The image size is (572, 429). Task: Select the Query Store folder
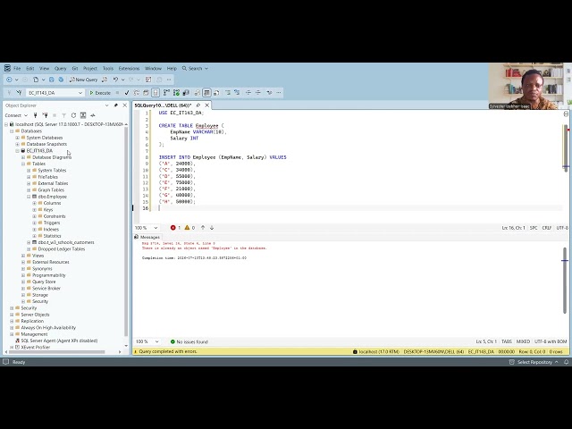[x=44, y=282]
